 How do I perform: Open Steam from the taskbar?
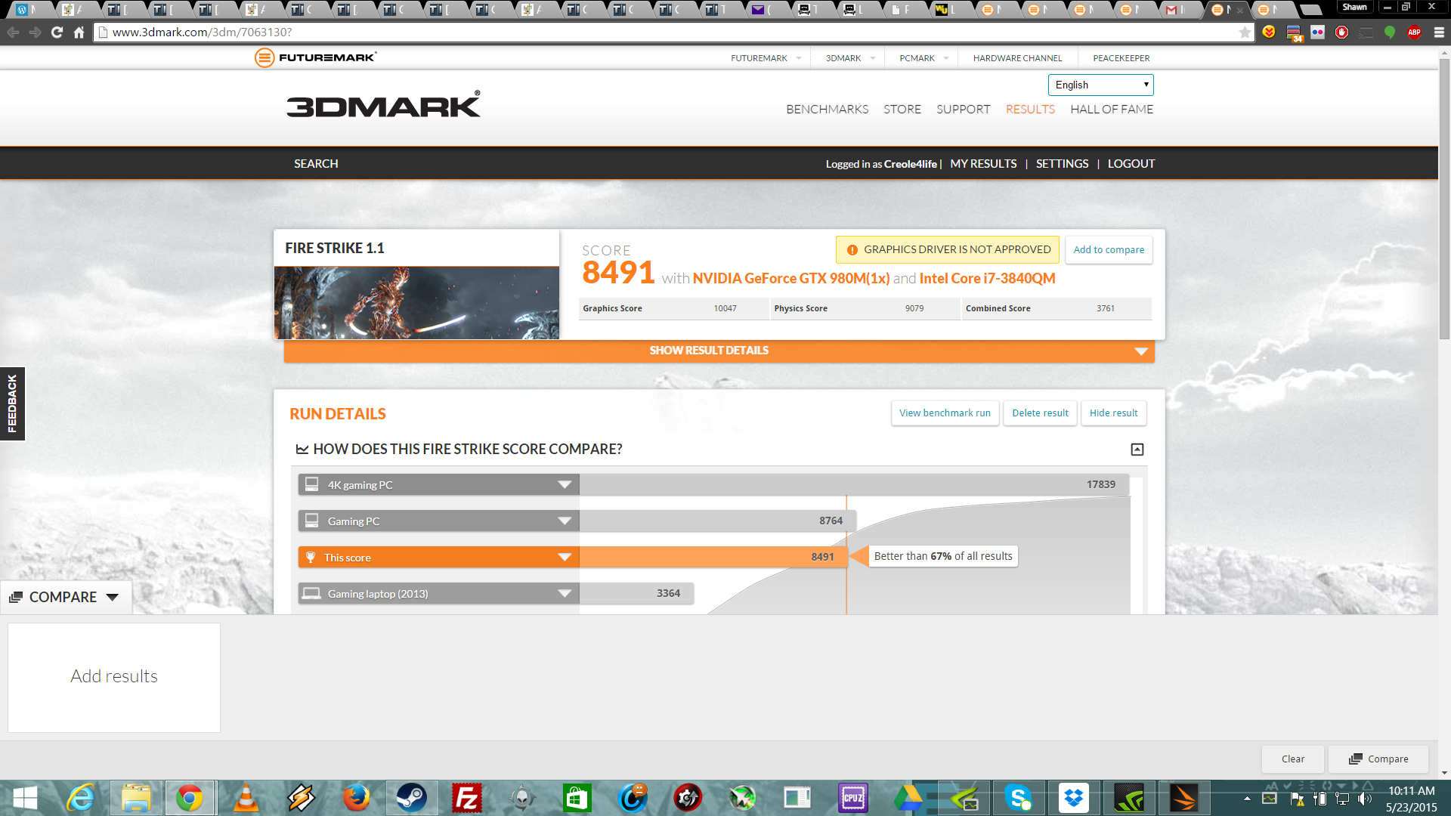click(x=412, y=798)
